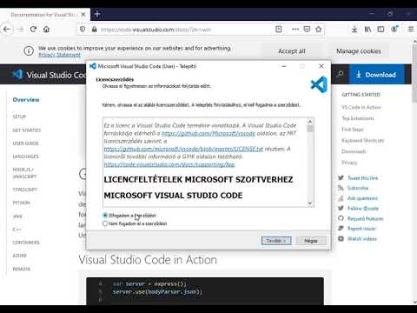The height and width of the screenshot is (313, 417).
Task: Jump to Privacy section link
Action: point(349,163)
